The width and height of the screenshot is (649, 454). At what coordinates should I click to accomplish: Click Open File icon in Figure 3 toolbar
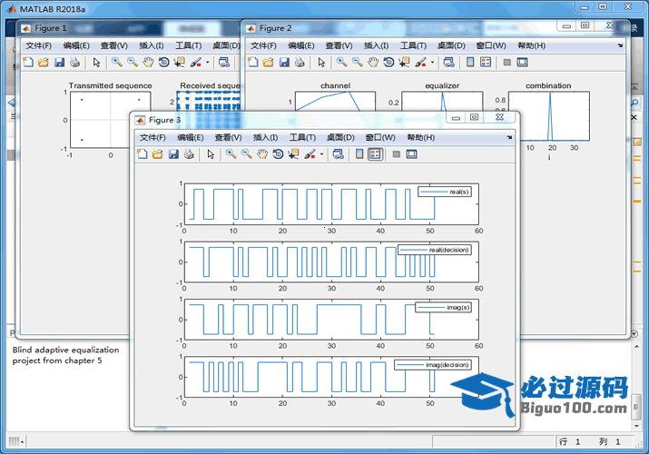tap(157, 154)
